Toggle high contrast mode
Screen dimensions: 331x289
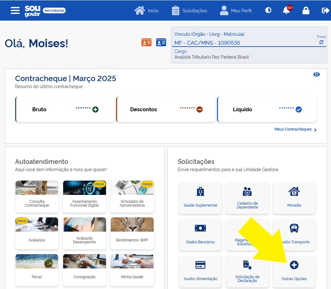click(268, 10)
